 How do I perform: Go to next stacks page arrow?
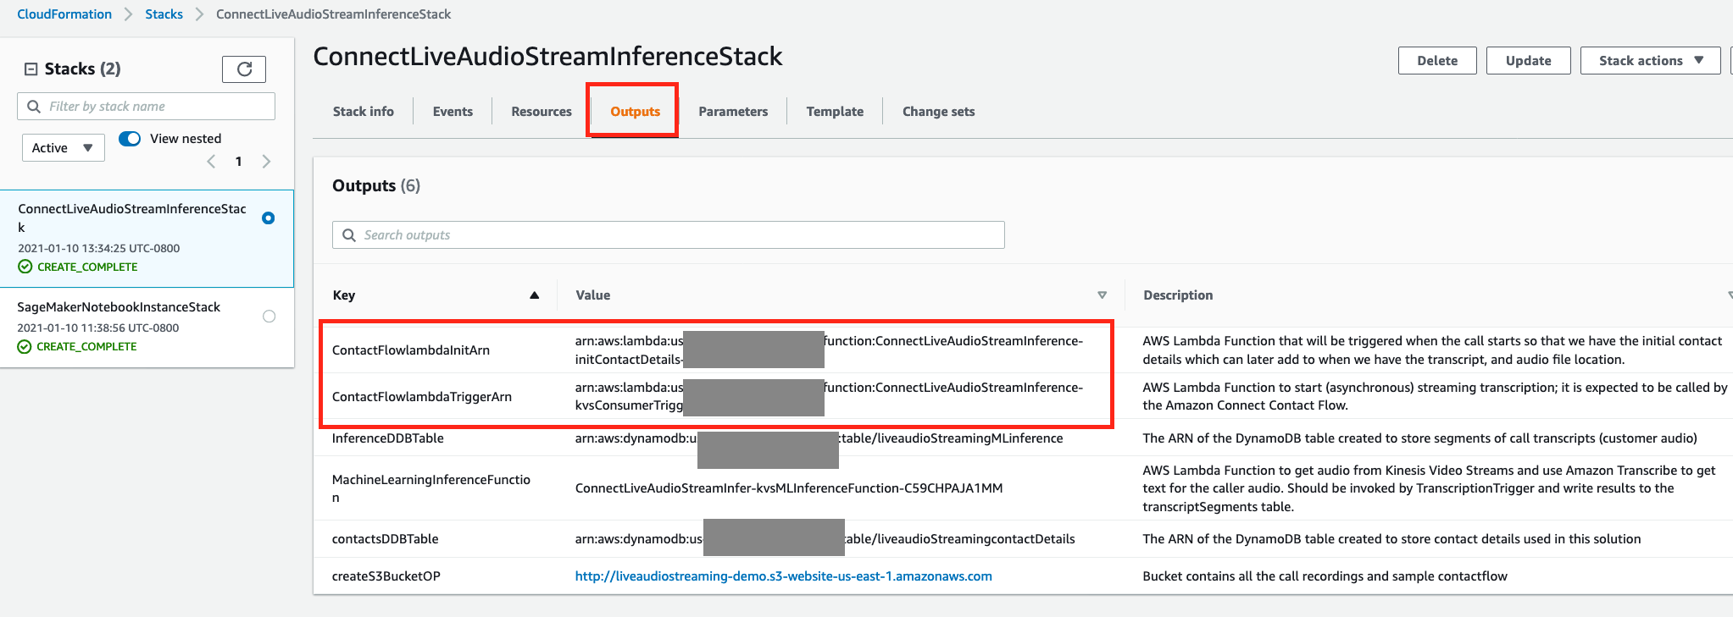pos(266,162)
